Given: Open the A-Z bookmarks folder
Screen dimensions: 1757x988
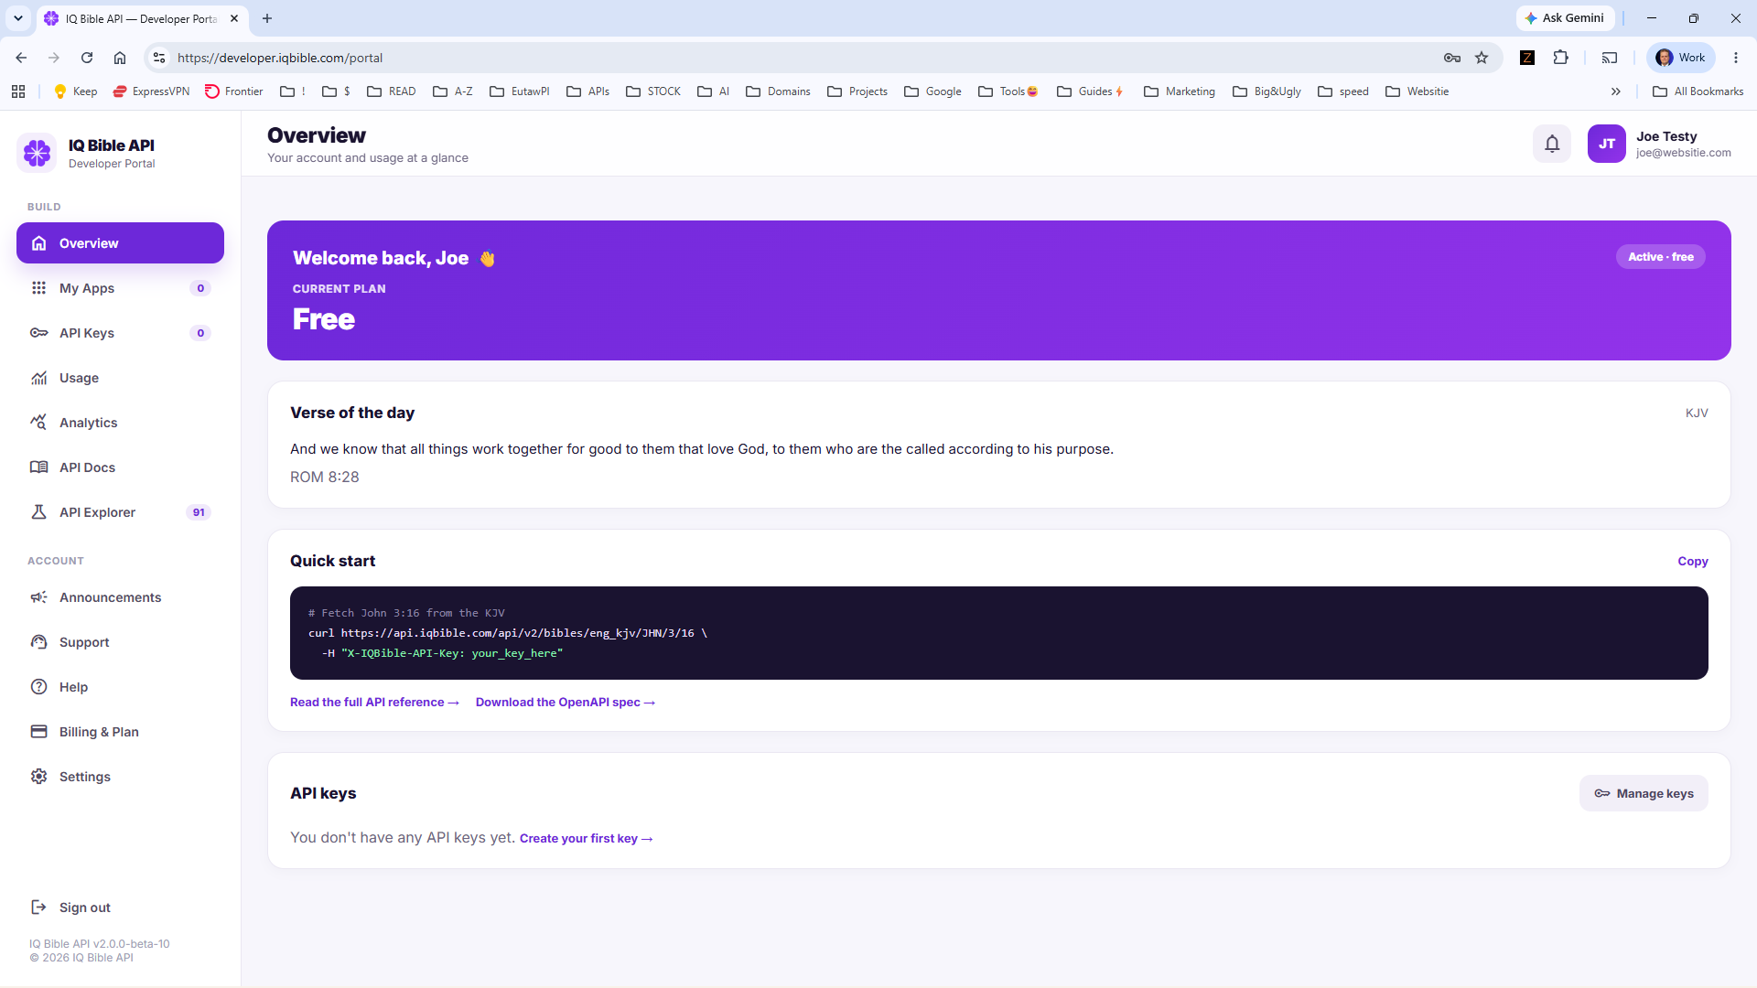Looking at the screenshot, I should (x=453, y=91).
